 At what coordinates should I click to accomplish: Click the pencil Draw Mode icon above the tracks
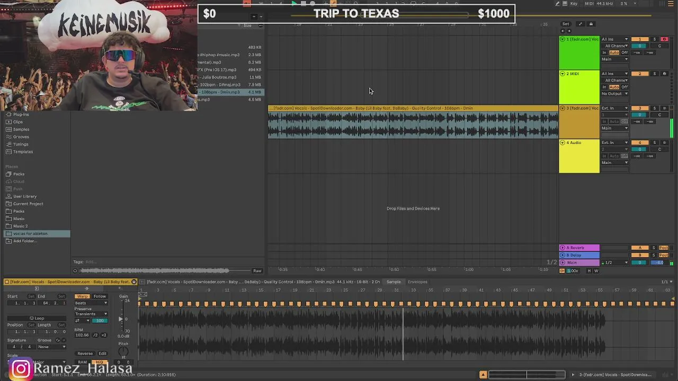[580, 24]
